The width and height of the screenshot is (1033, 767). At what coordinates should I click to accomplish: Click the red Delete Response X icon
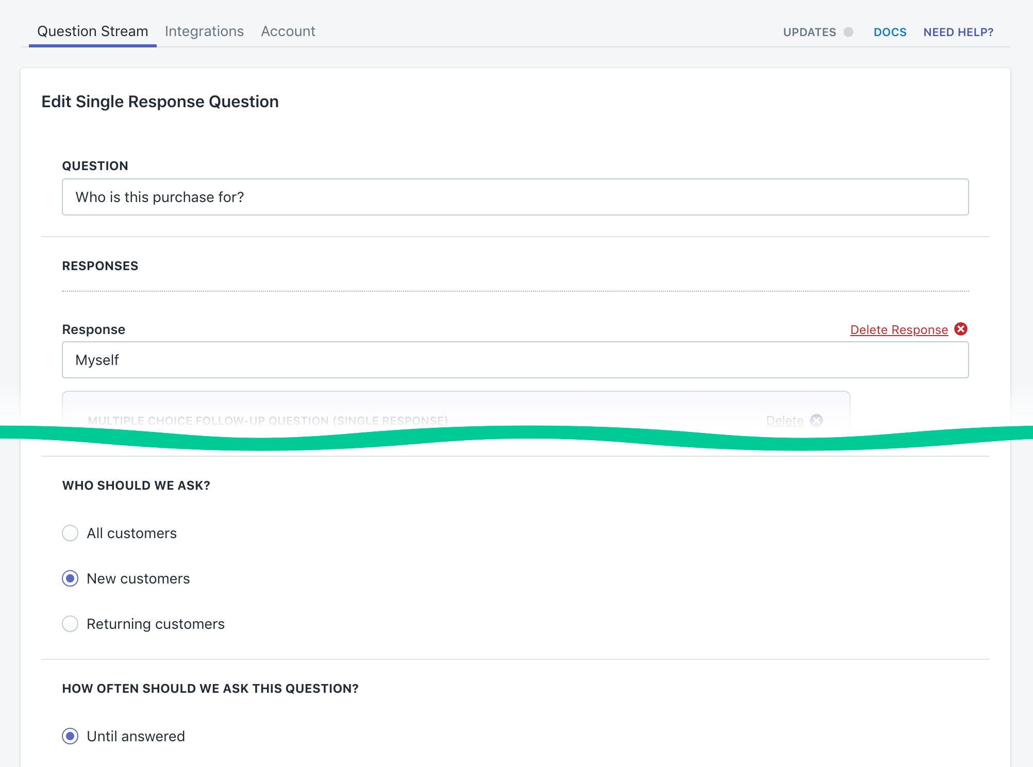coord(961,329)
